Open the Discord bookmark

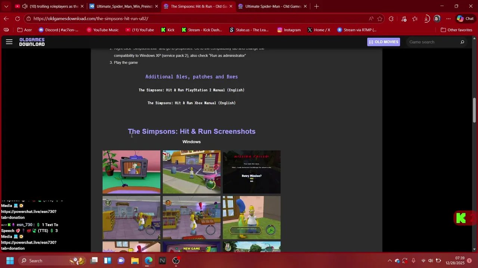59,30
